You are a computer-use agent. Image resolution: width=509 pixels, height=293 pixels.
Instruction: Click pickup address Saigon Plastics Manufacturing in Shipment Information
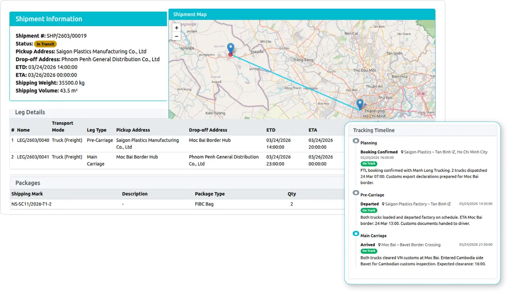(x=101, y=51)
